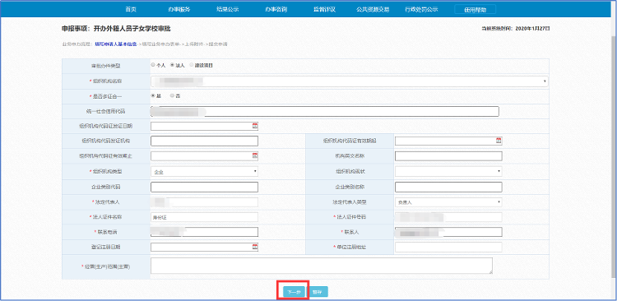This screenshot has width=617, height=301.
Task: Click the 使用帮助 button
Action: (x=475, y=10)
